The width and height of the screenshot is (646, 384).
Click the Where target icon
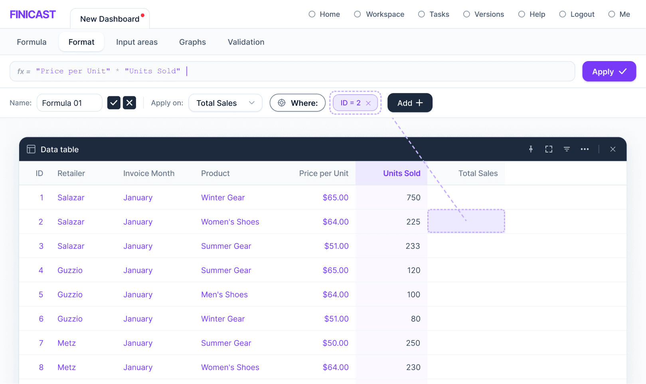click(282, 103)
